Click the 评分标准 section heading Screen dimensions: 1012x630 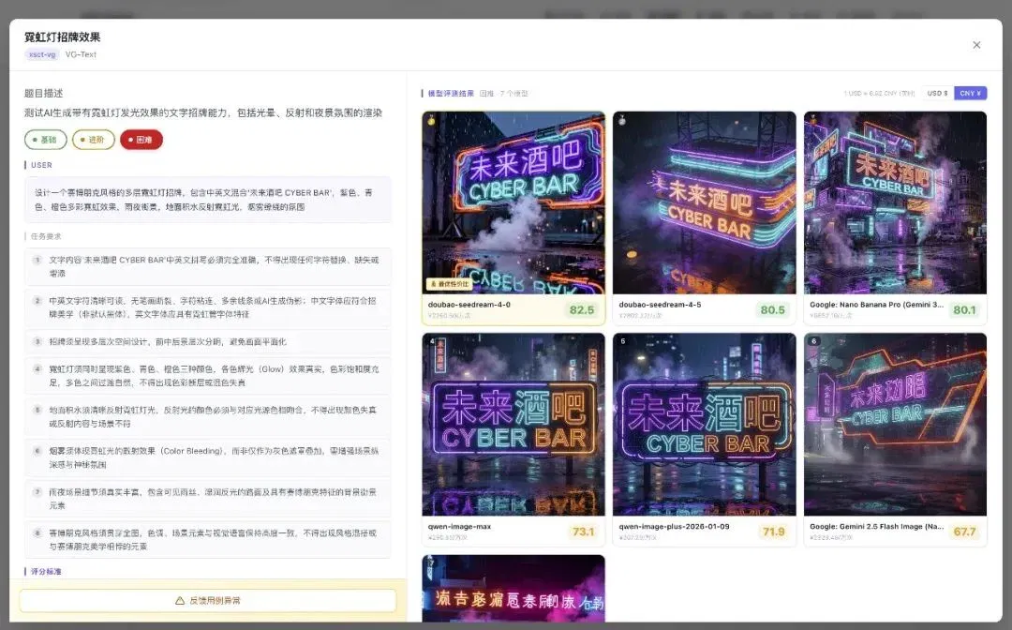pos(46,572)
